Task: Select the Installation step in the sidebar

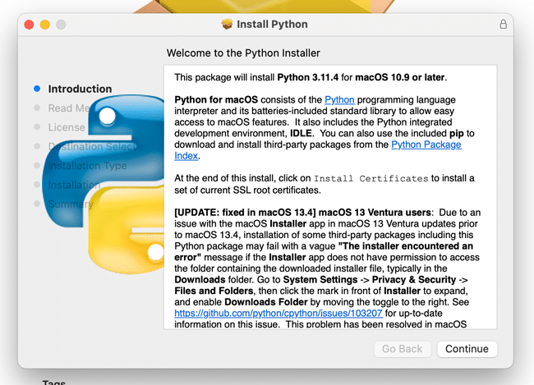Action: coord(74,185)
